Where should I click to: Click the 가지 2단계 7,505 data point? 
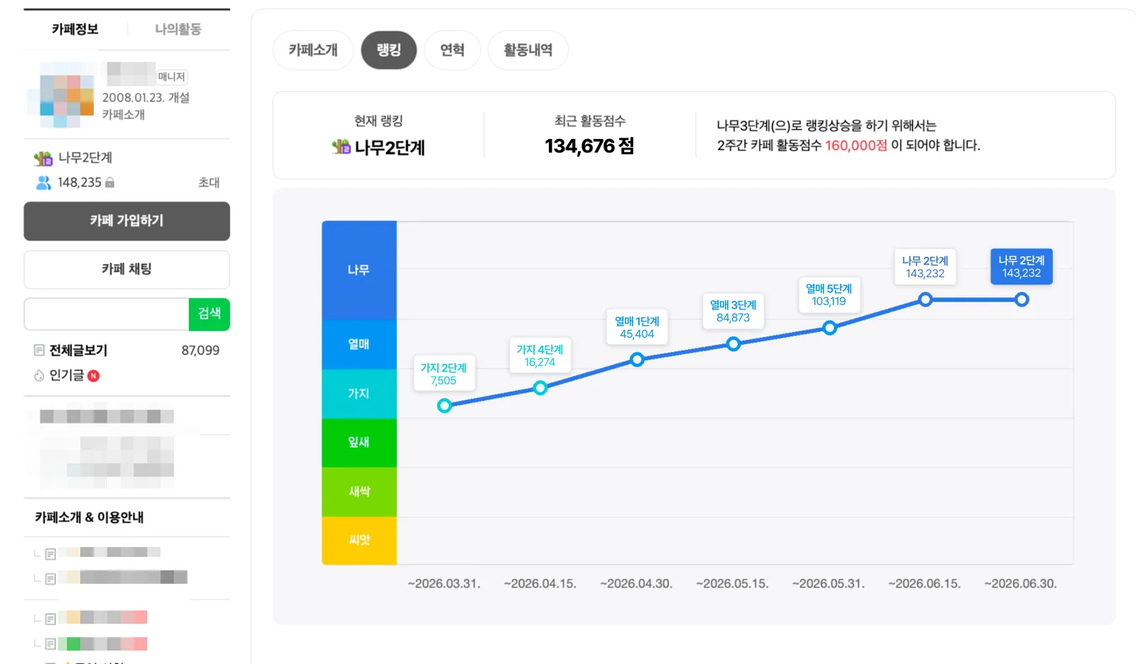tap(444, 406)
